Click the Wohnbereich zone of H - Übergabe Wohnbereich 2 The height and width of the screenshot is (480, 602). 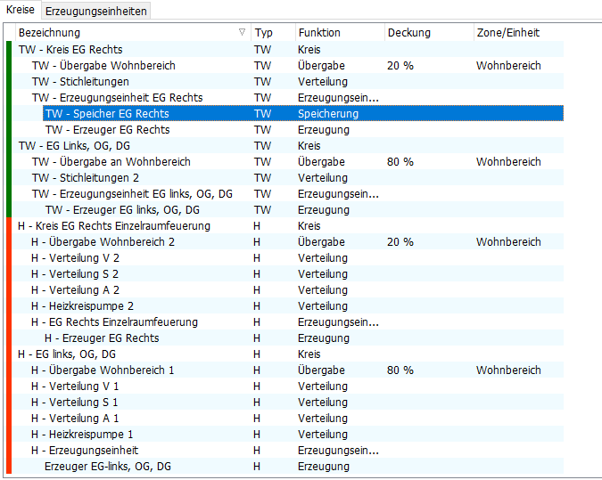508,242
